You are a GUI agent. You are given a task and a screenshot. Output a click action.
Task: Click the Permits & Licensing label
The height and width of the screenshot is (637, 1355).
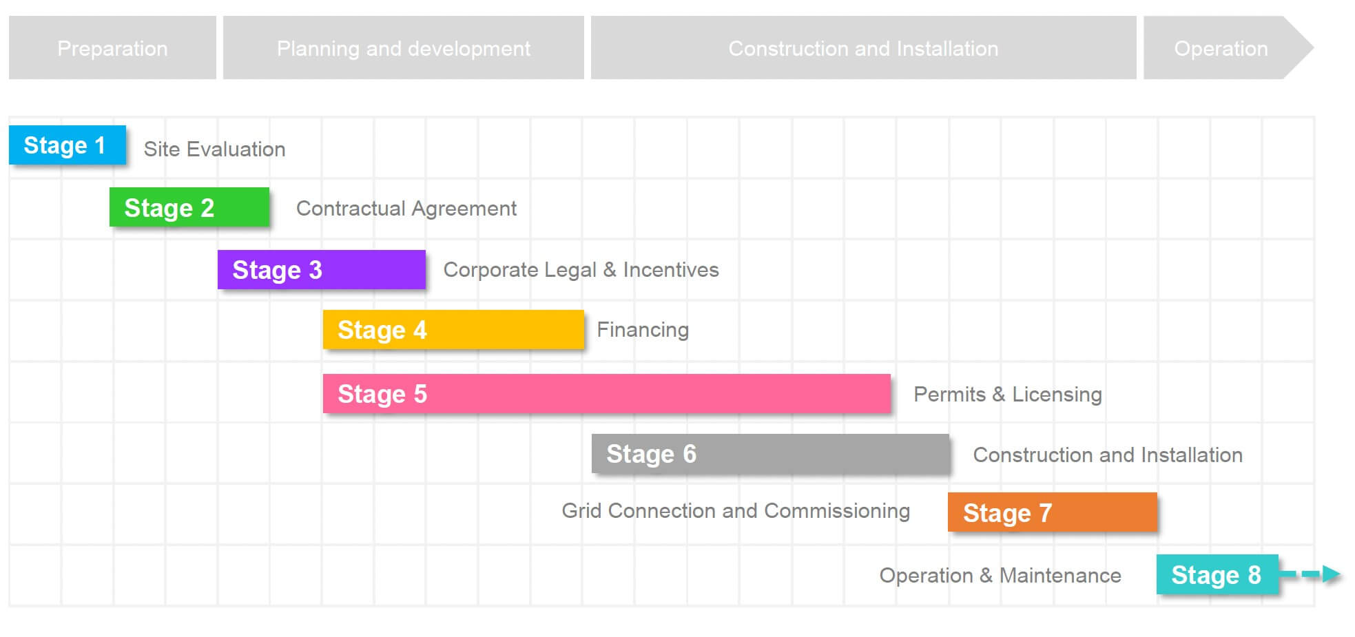pos(1007,395)
